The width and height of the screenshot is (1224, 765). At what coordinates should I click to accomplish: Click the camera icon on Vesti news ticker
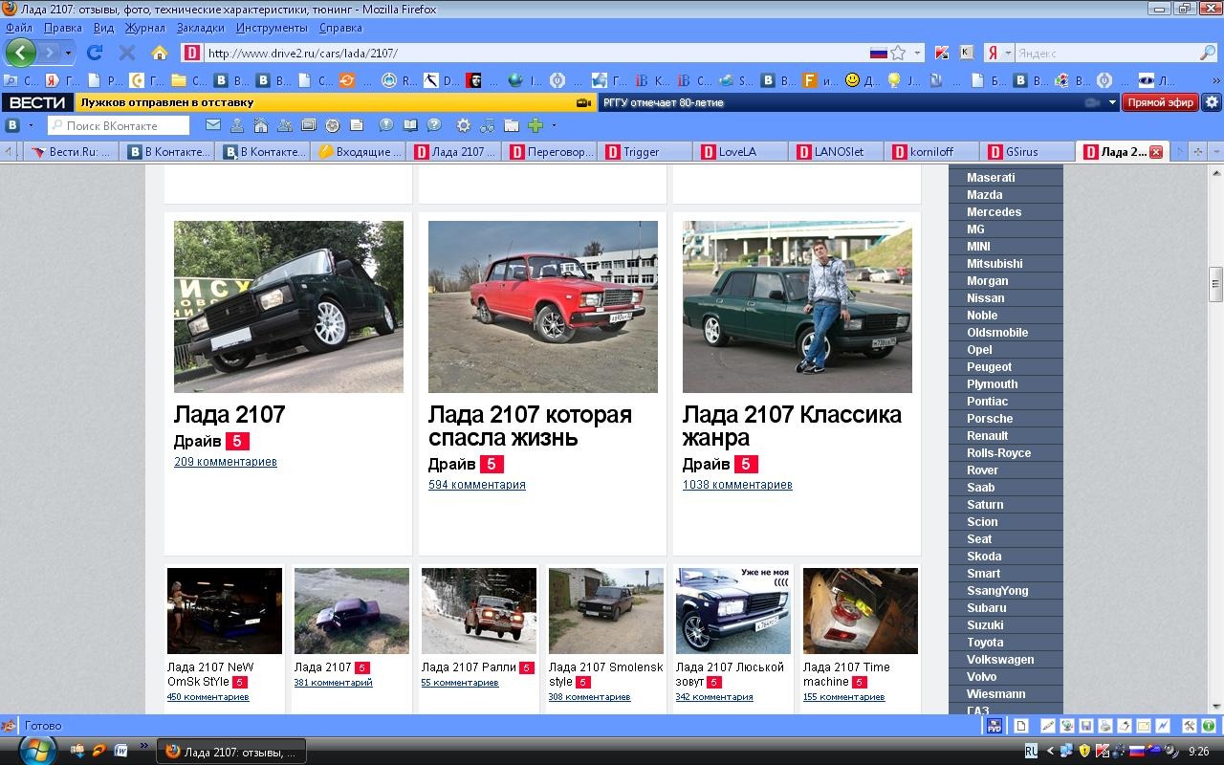(582, 102)
